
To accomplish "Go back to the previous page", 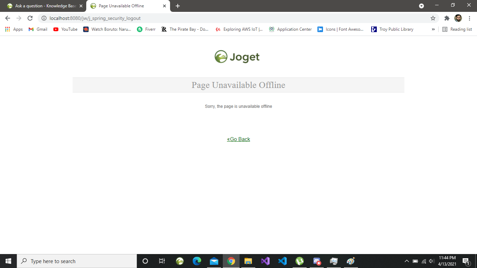I will pyautogui.click(x=8, y=18).
